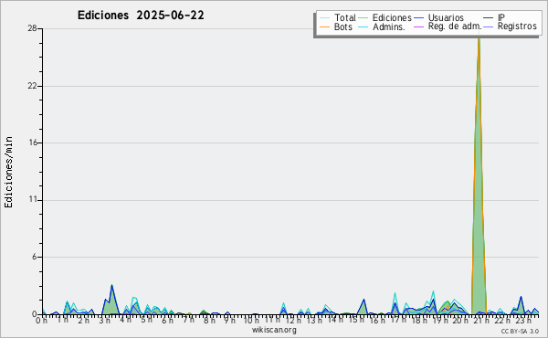Click the x-axis label 0 h

(x=42, y=321)
